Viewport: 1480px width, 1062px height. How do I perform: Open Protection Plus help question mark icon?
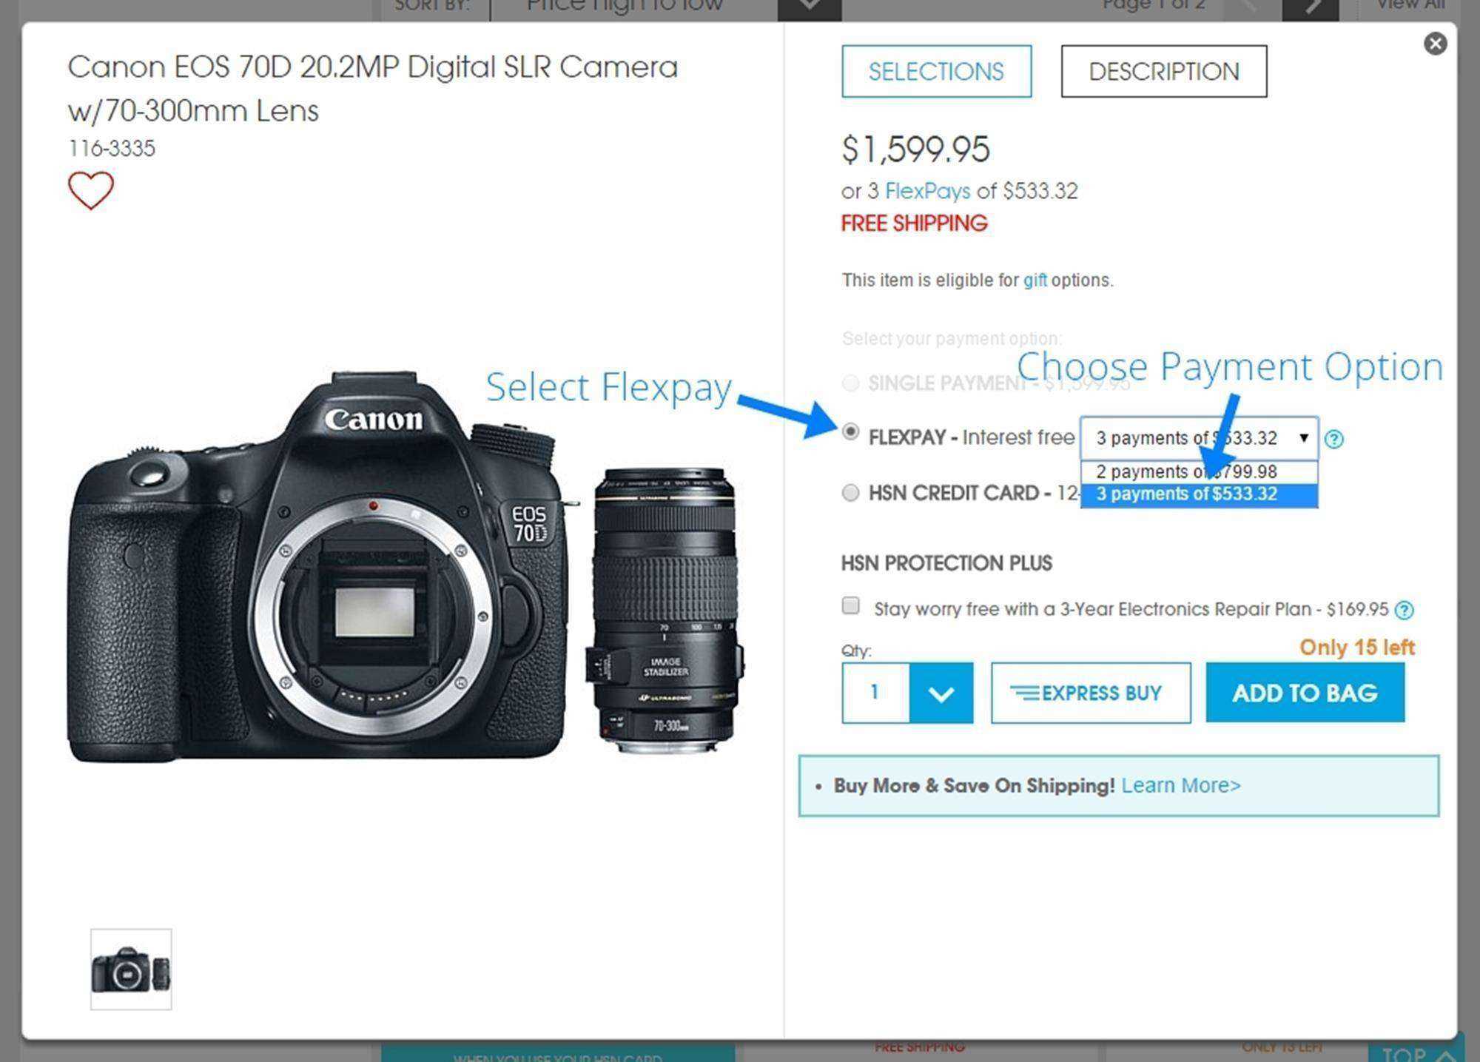(x=1404, y=610)
